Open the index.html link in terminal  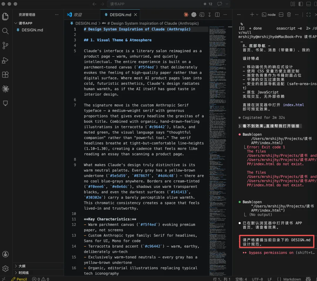point(293,105)
